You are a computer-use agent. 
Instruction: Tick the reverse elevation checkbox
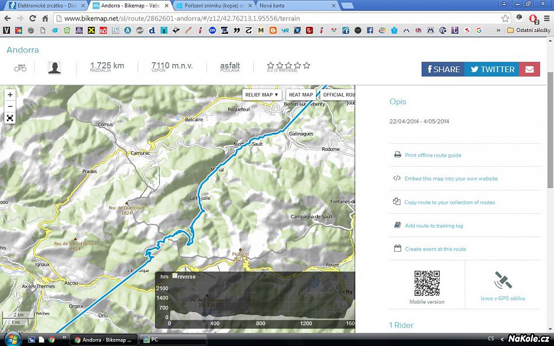click(x=174, y=276)
